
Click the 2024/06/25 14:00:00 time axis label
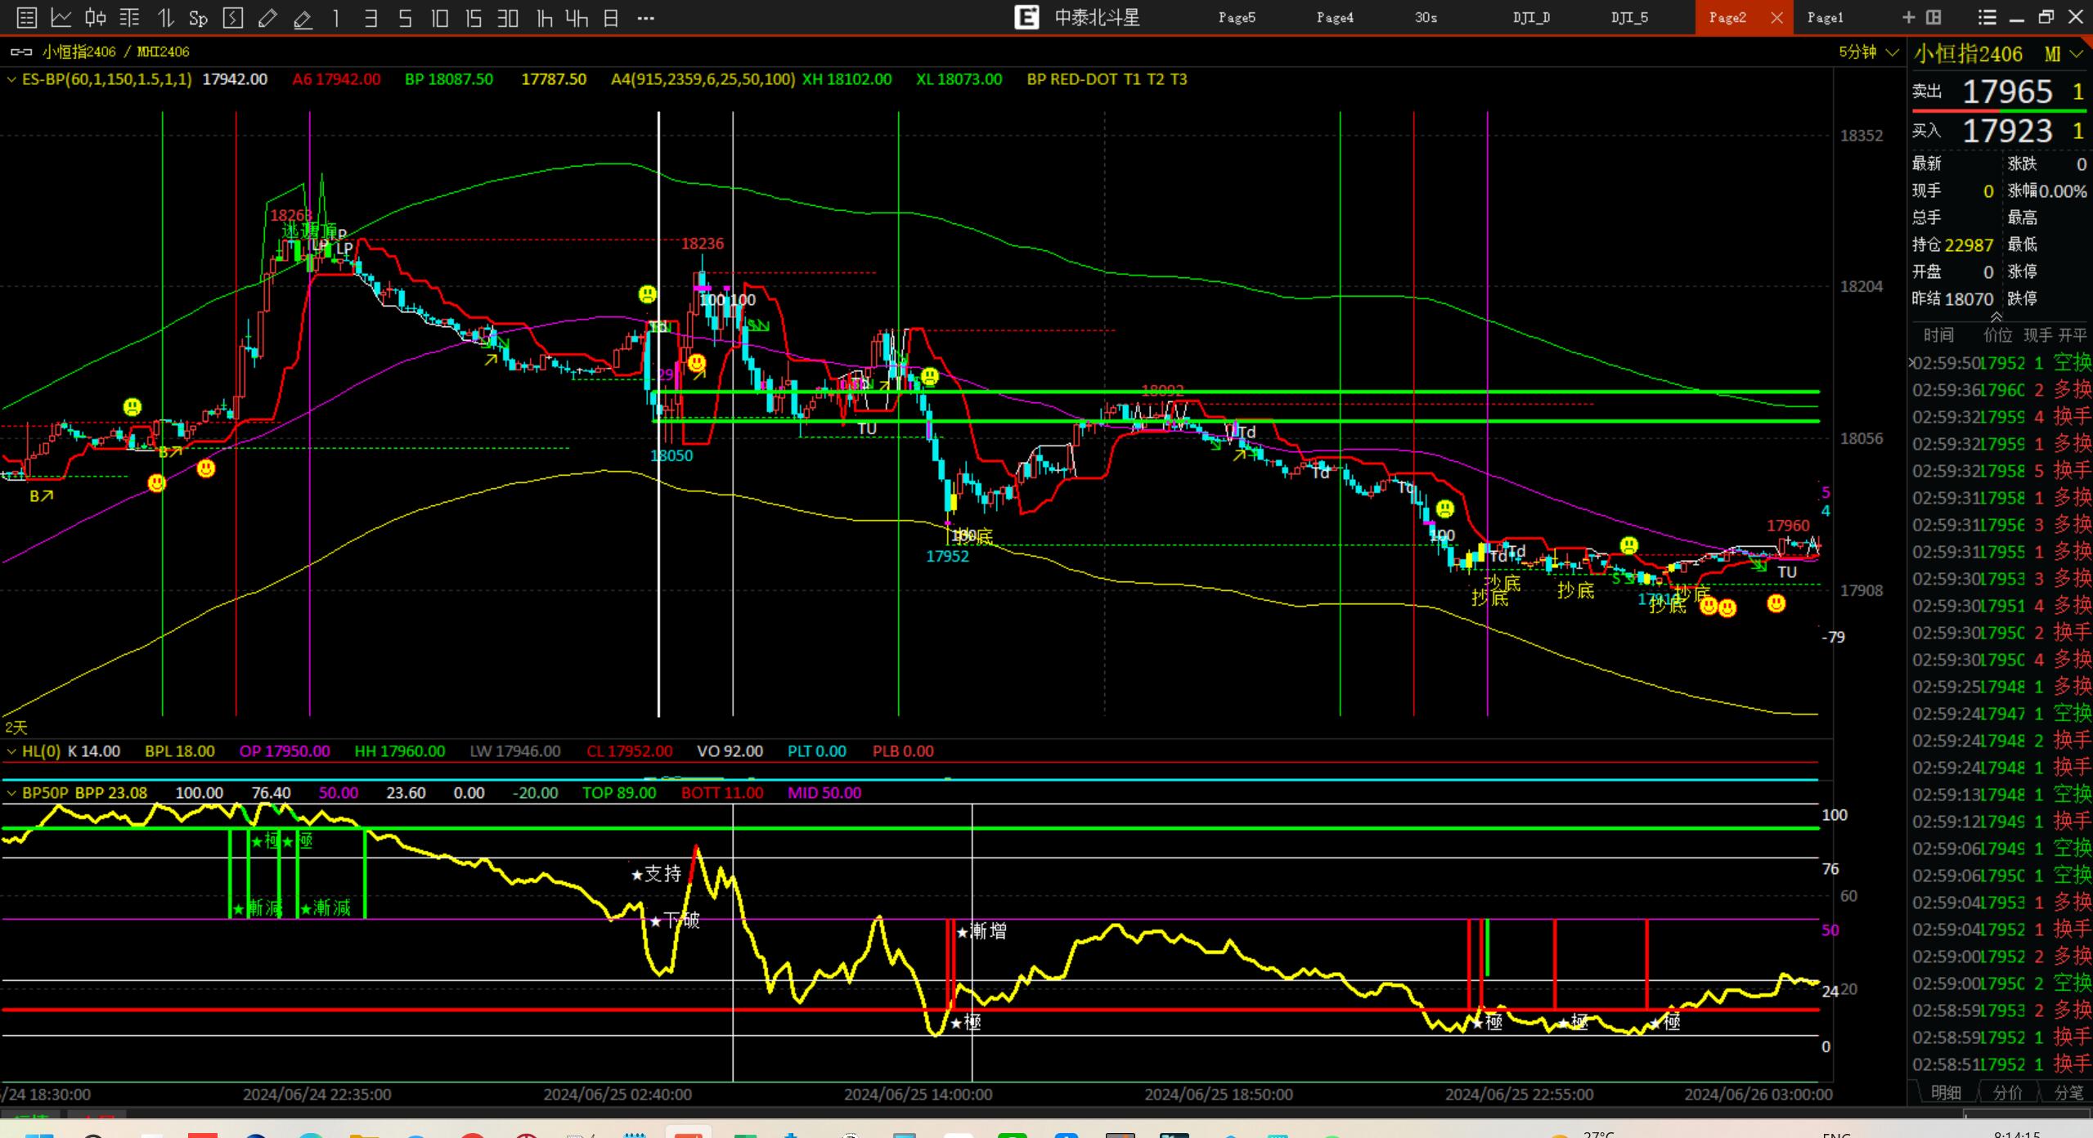click(x=918, y=1094)
